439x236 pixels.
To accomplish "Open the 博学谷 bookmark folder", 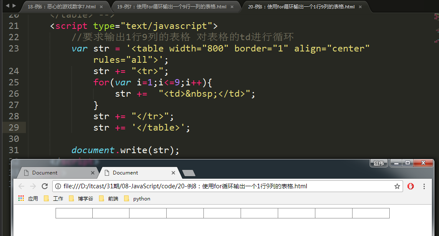I will (81, 199).
